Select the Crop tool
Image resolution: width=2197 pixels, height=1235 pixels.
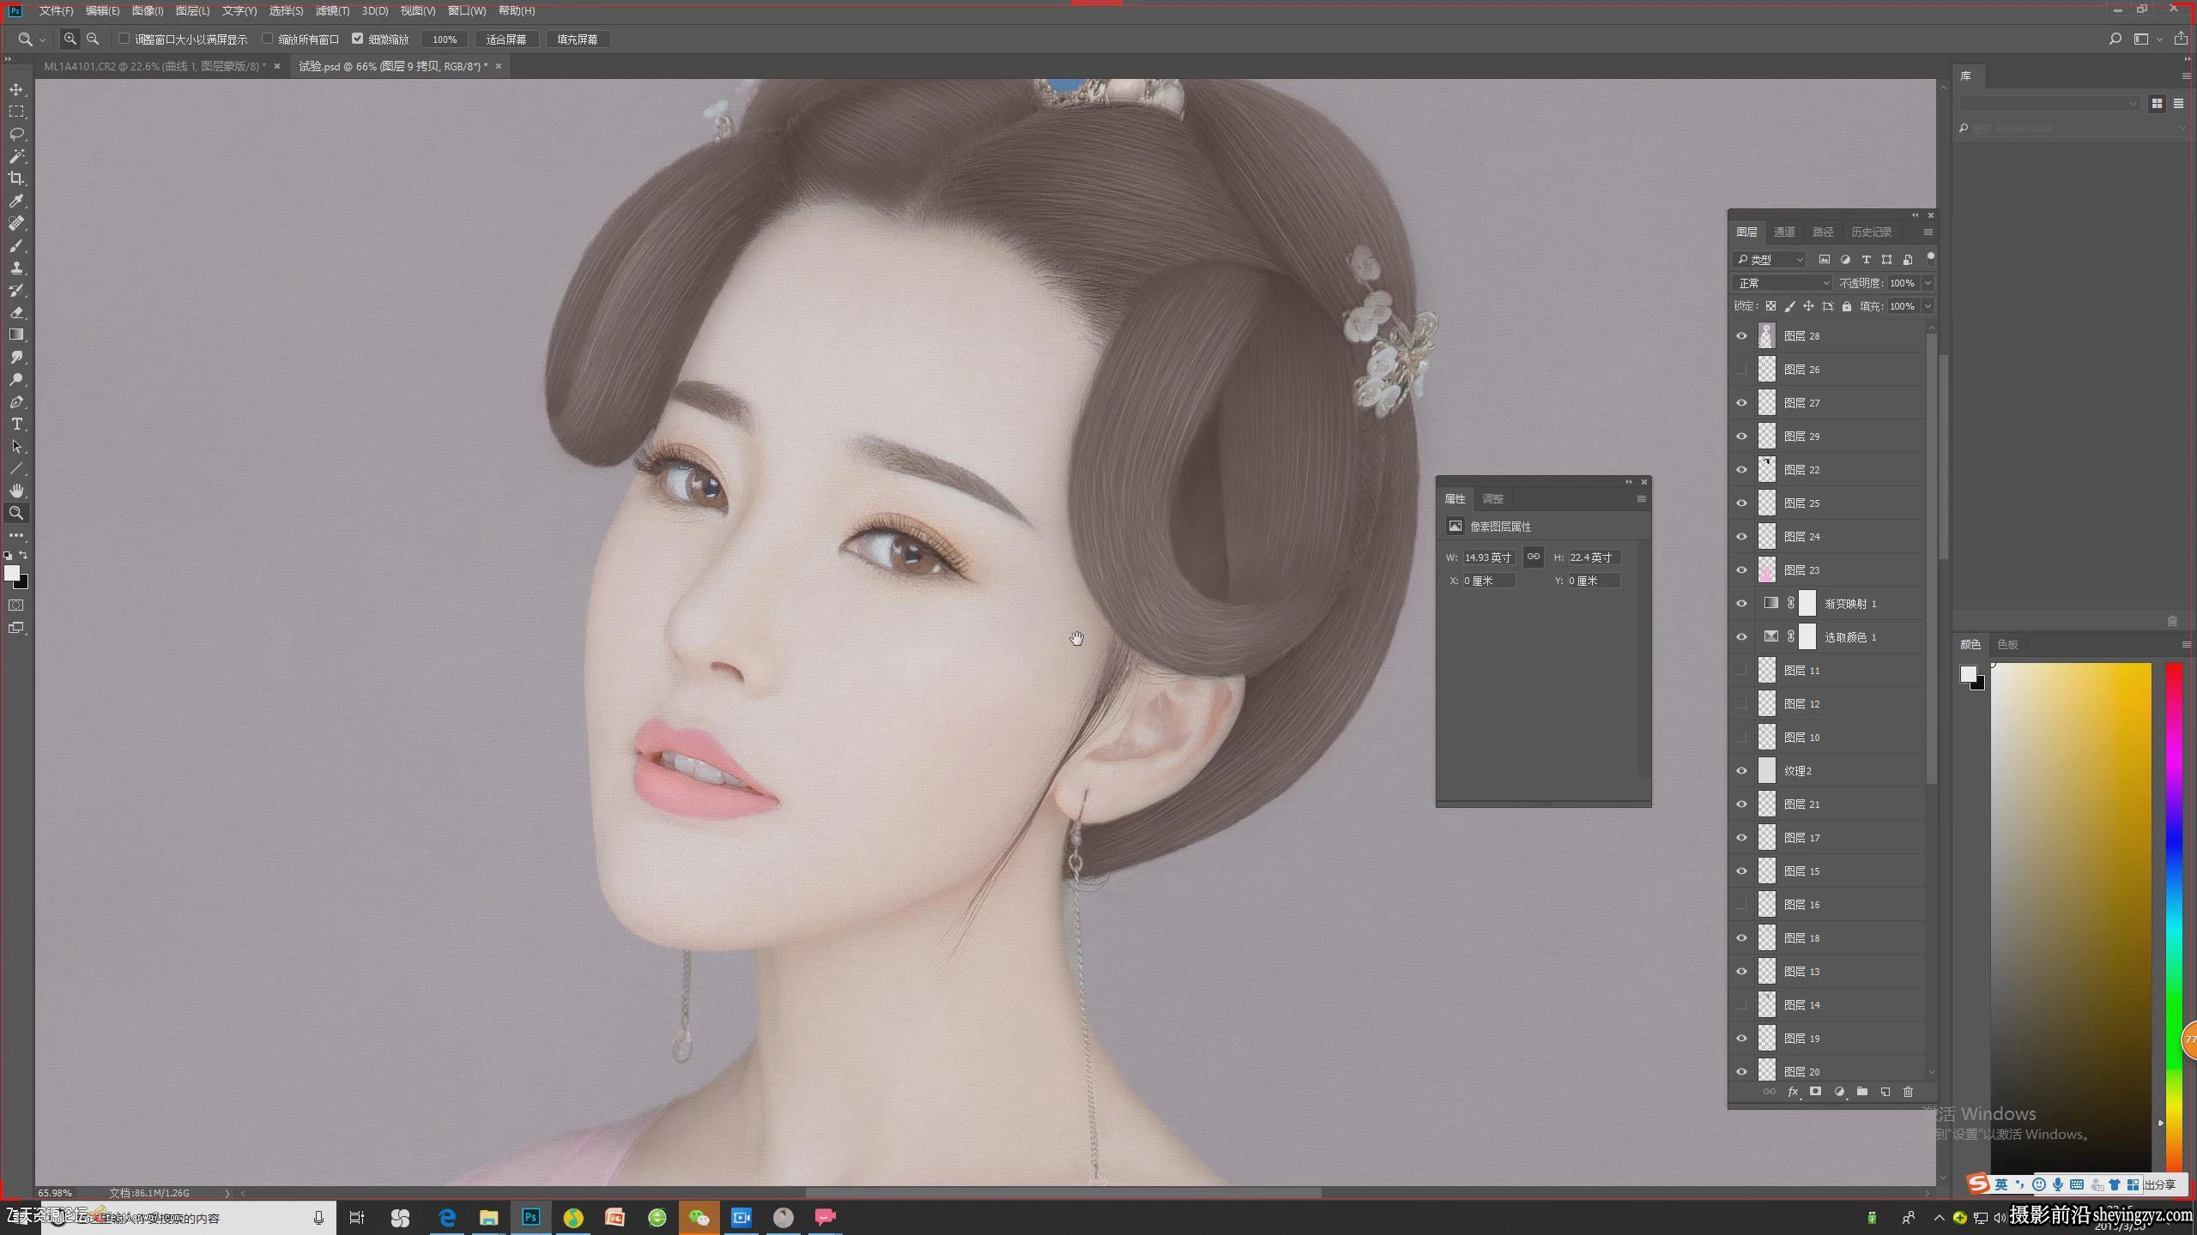(x=16, y=178)
